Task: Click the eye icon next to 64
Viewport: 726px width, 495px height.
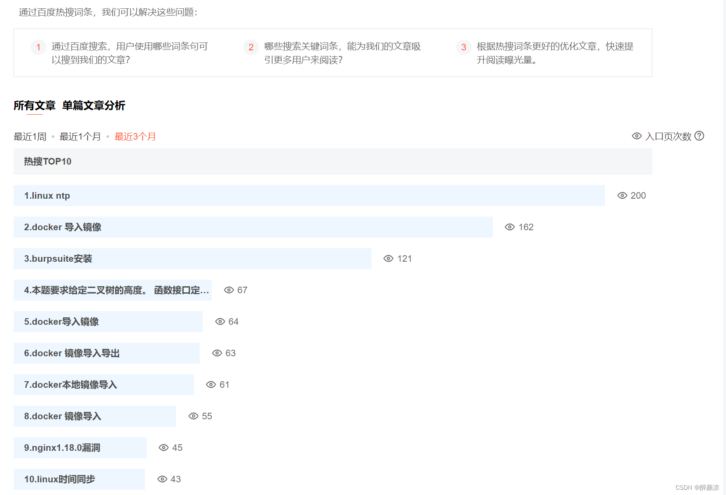Action: click(220, 322)
